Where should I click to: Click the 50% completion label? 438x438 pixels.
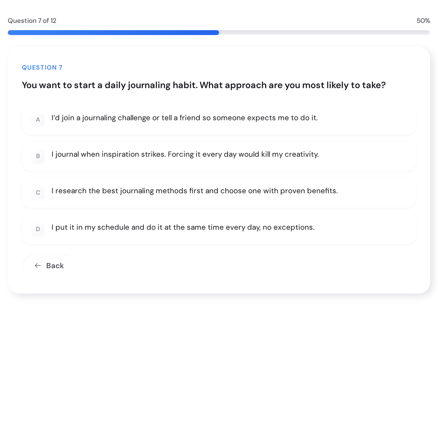pos(423,21)
